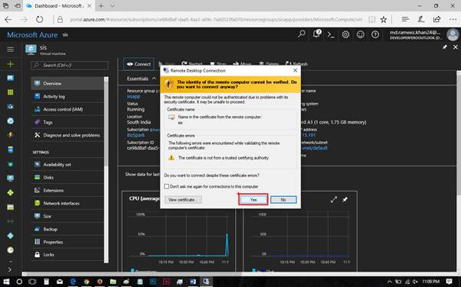The image size is (461, 287).
Task: Open Extensions settings
Action: (67, 190)
